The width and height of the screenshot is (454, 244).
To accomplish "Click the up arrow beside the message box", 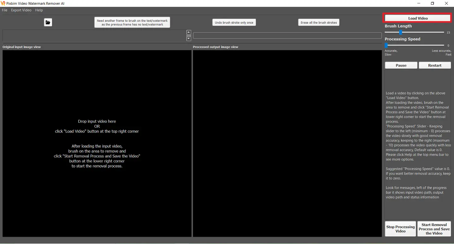I will (189, 32).
